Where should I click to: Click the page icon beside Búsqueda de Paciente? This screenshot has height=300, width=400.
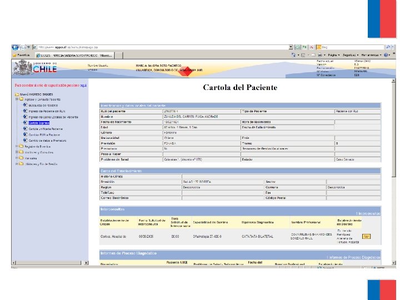pos(25,105)
